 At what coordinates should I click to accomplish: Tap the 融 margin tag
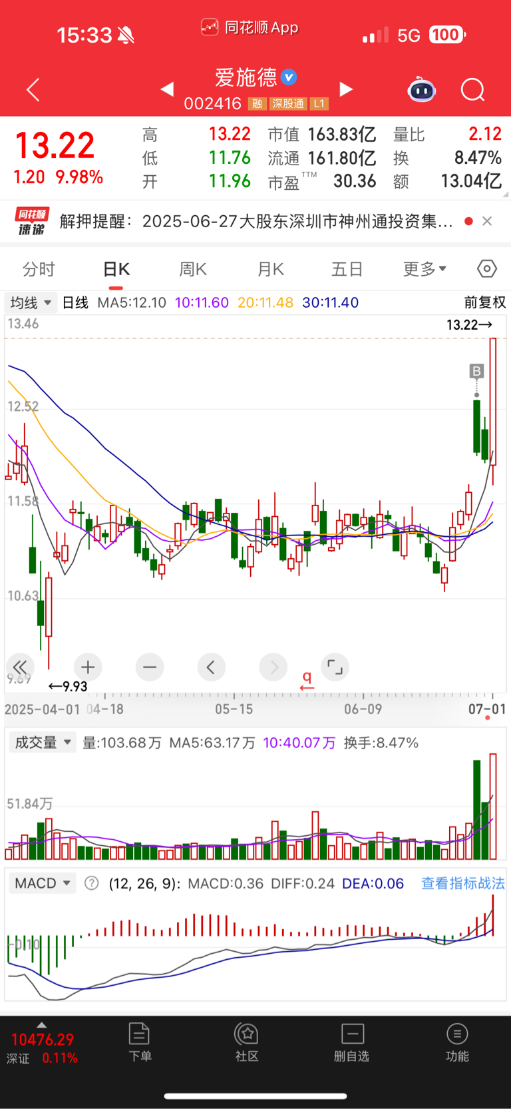click(x=257, y=104)
